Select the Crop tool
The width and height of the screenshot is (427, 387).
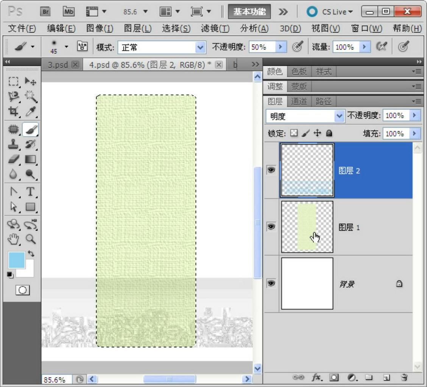click(x=14, y=112)
